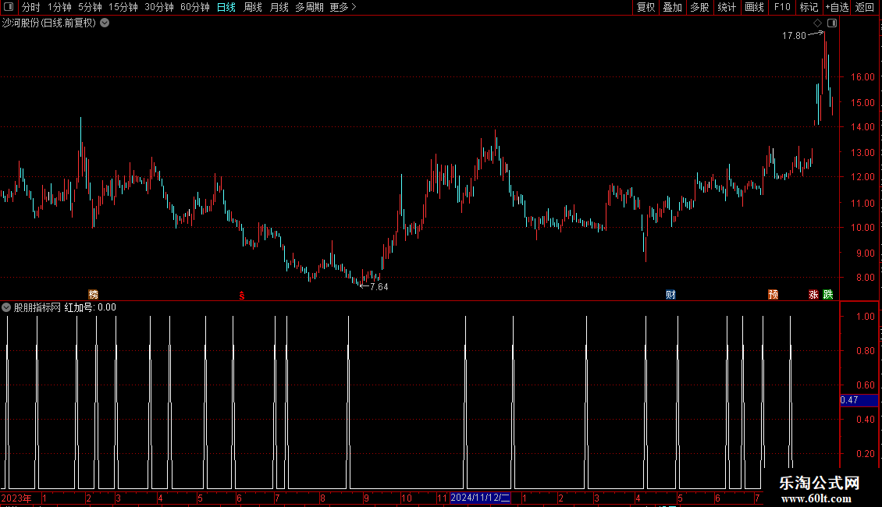Screen dimensions: 882x507
Task: Click the 红加号: 0.00 indicator value
Action: (90, 307)
